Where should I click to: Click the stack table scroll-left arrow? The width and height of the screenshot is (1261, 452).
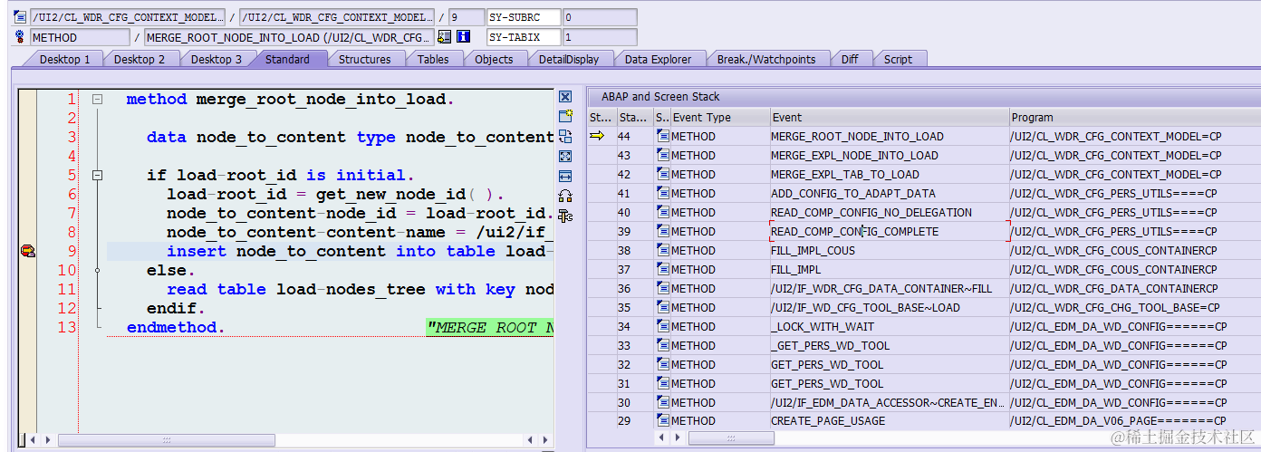click(663, 438)
